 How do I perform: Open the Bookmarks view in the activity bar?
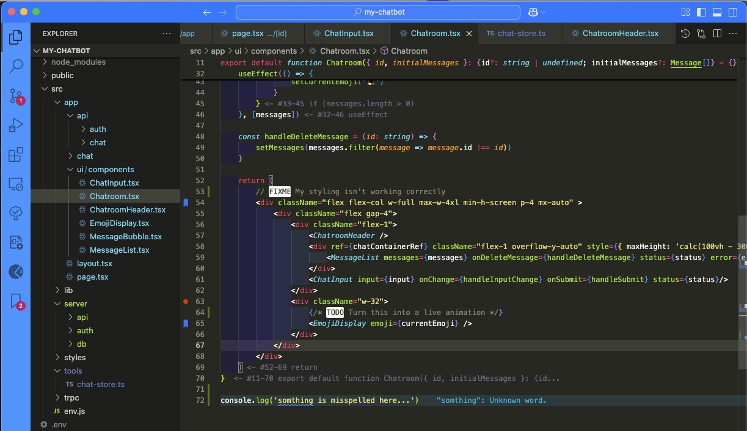coord(15,301)
